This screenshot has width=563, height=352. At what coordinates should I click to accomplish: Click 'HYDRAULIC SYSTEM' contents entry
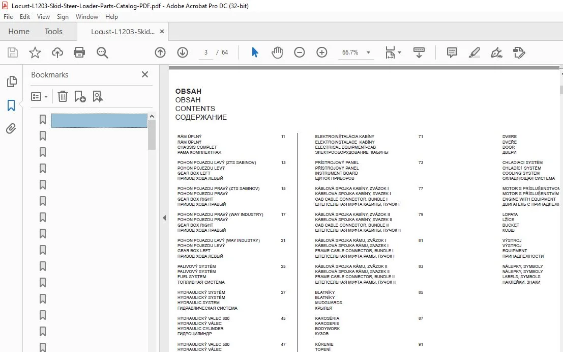[x=198, y=303]
